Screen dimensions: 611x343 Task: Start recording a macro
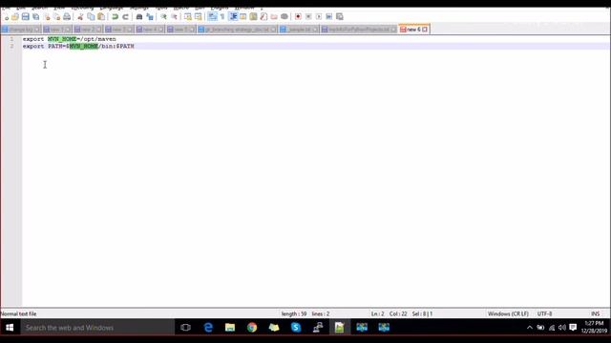click(298, 17)
